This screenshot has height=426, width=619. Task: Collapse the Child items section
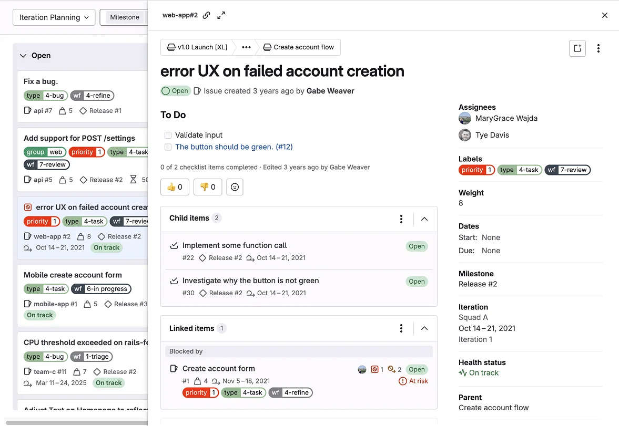[x=424, y=219]
